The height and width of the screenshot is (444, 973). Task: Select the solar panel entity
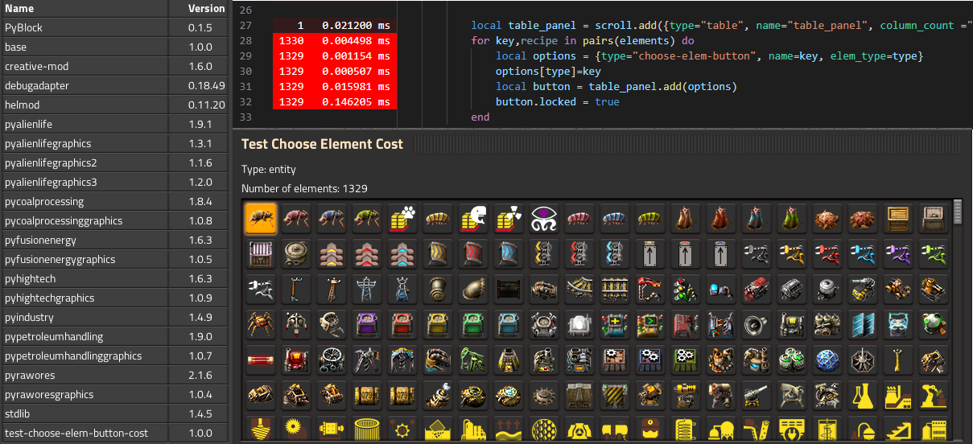pos(862,323)
